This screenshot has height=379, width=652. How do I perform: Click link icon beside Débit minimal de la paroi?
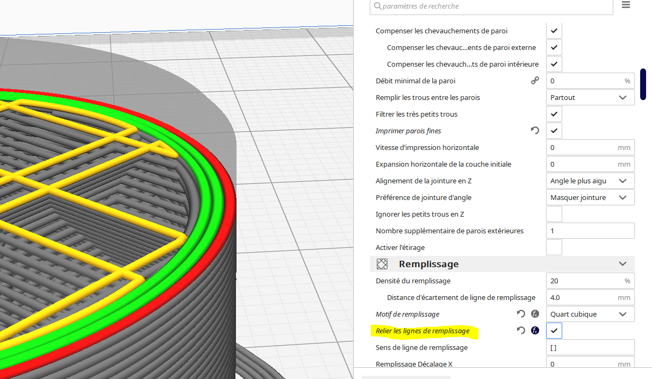(535, 81)
